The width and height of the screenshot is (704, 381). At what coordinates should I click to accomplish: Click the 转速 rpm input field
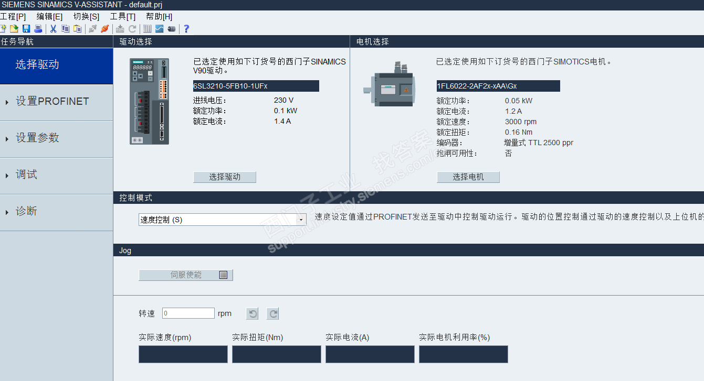click(188, 313)
